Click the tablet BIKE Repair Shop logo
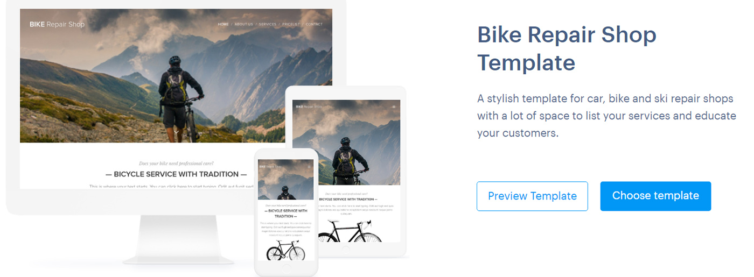 click(310, 106)
